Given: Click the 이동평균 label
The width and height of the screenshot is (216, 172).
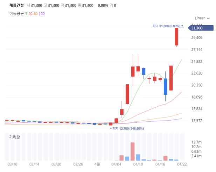Looking at the screenshot, I should 16,13.
